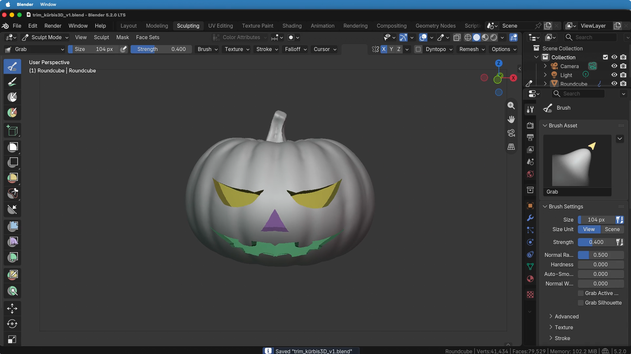
Task: Toggle X axis symmetry
Action: coord(384,49)
